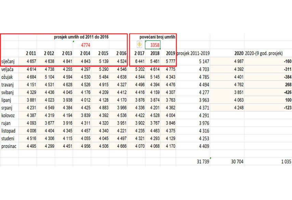Screen dimensions: 292x200
Task: Click the '2019' year column header
Action: (170, 53)
